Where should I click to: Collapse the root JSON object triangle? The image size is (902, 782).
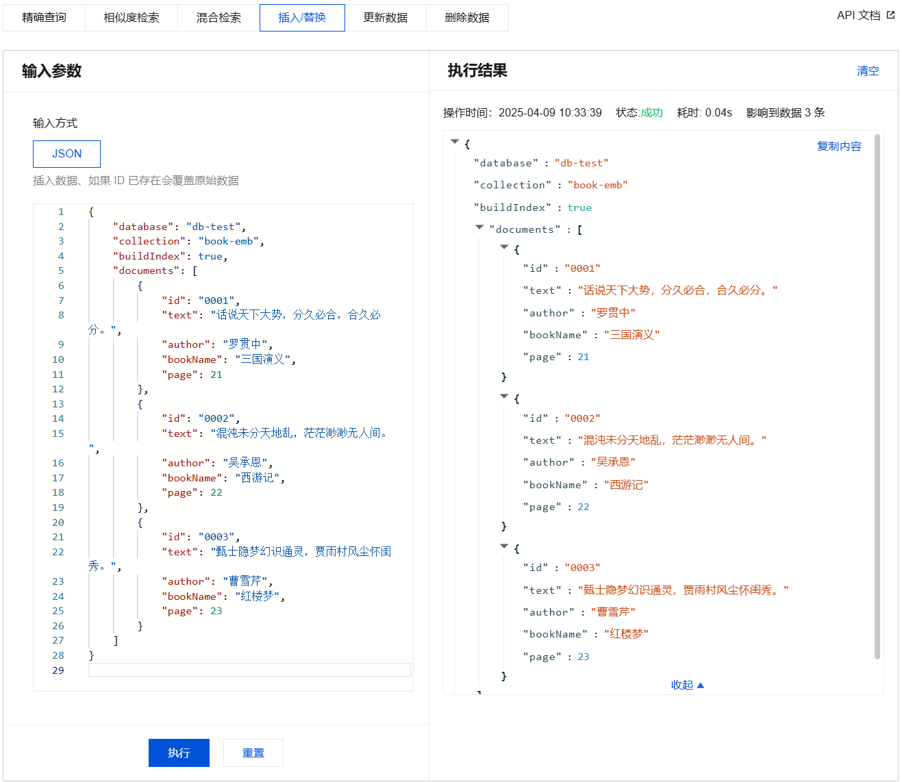coord(455,142)
